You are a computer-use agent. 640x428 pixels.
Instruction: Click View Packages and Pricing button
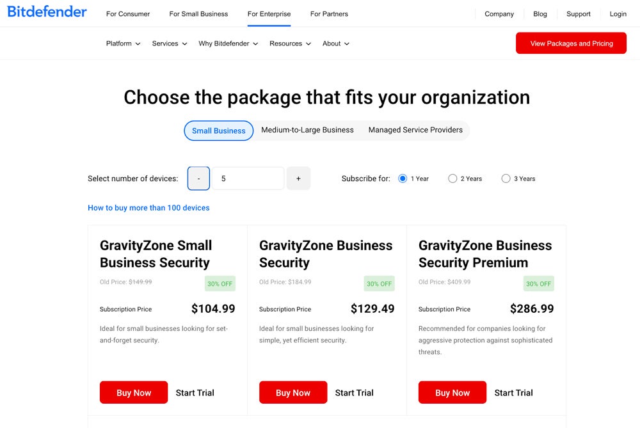click(x=571, y=44)
